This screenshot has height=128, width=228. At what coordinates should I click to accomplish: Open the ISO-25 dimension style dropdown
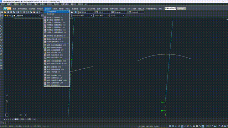103,12
